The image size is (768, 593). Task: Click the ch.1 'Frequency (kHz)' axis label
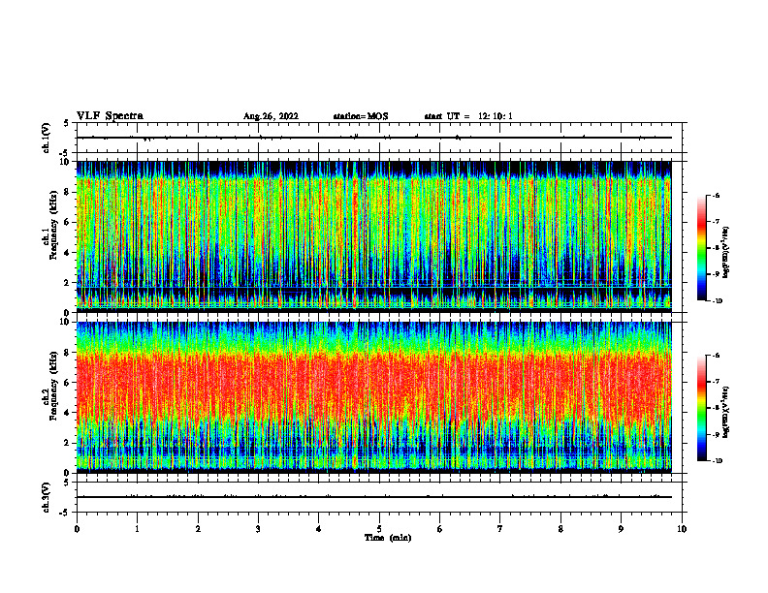(52, 226)
